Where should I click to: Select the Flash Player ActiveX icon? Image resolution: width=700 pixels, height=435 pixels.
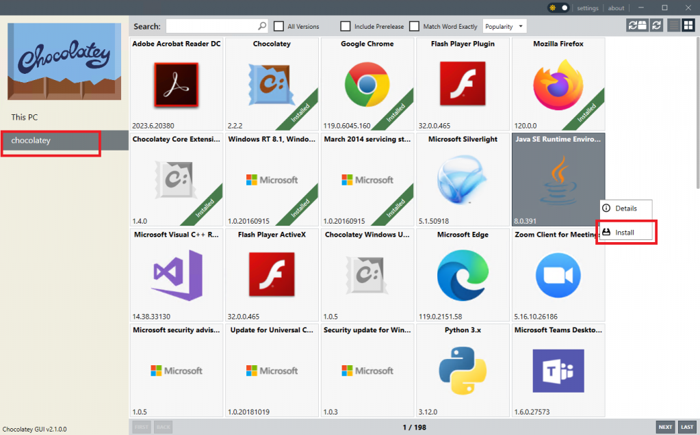click(x=272, y=274)
